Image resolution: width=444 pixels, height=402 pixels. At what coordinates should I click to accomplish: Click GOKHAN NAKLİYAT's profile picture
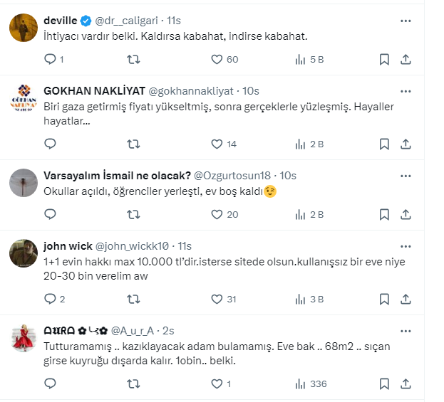[x=25, y=99]
